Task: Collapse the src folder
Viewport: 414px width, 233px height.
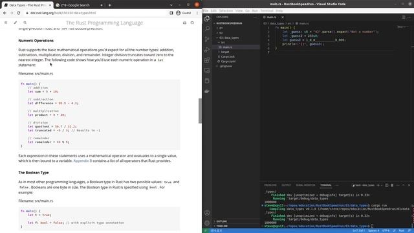Action: point(223,42)
